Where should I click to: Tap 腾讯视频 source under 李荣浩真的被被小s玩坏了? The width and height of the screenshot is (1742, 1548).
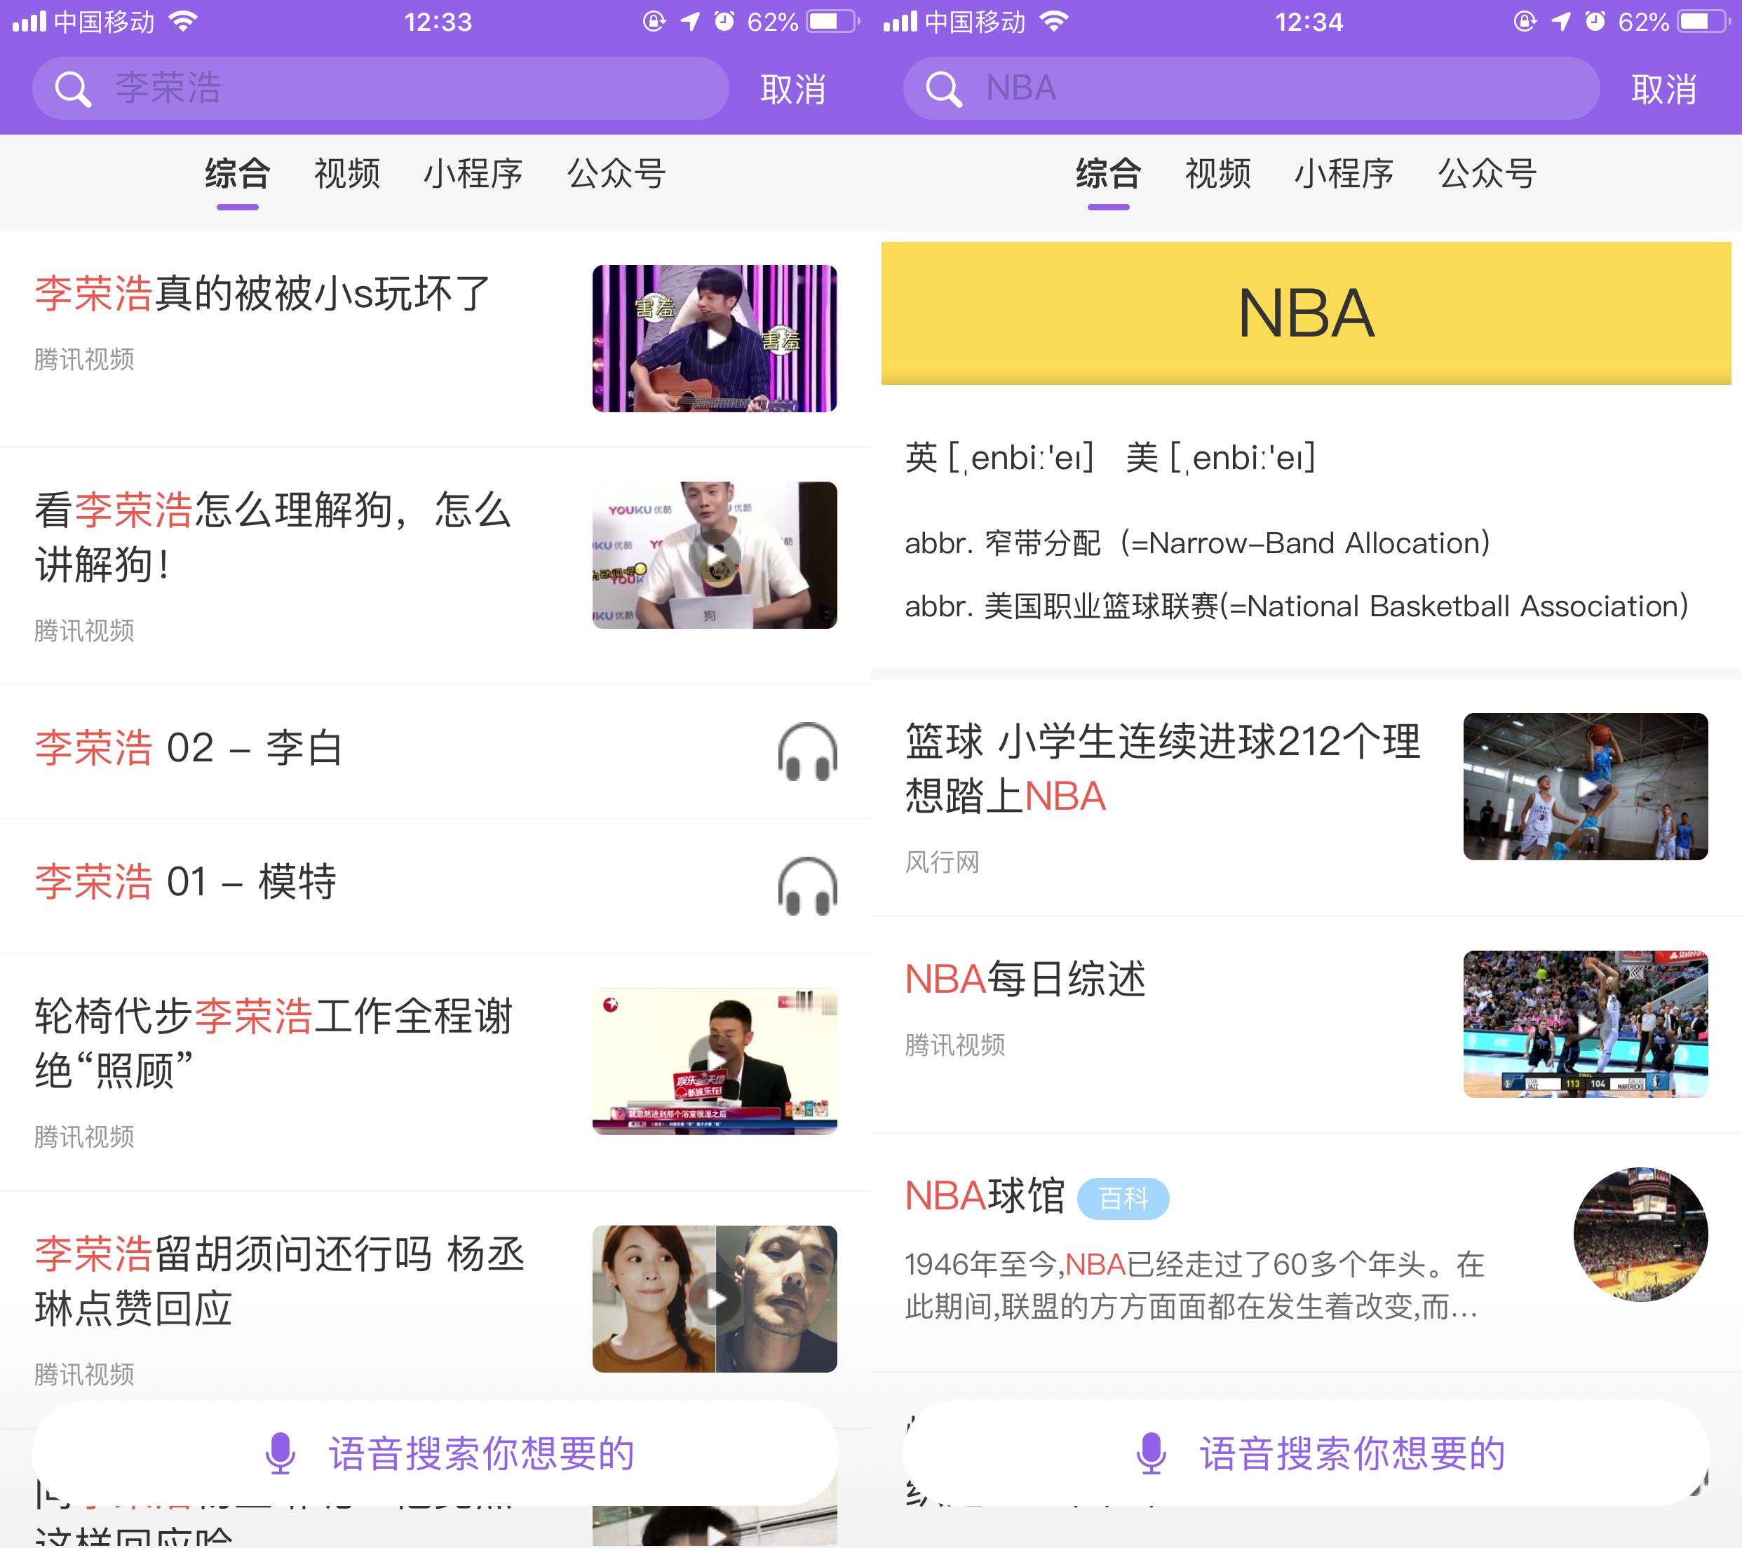(83, 360)
